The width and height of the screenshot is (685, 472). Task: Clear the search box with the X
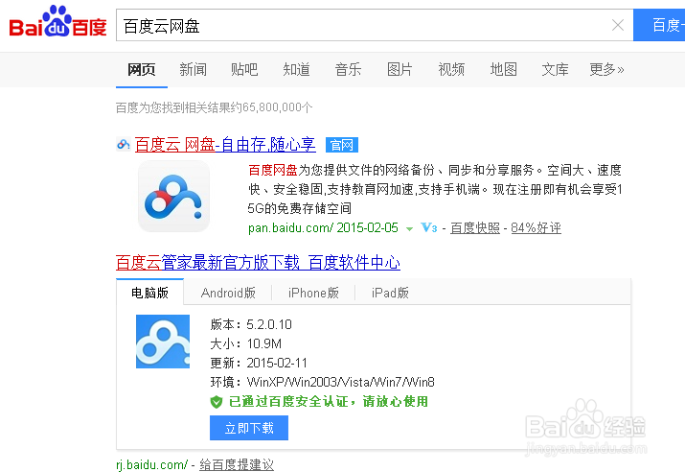[x=618, y=25]
